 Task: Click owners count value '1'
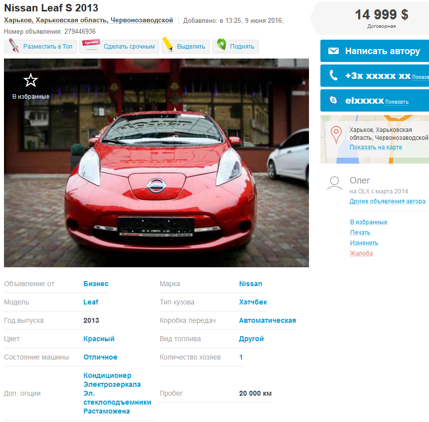(241, 357)
